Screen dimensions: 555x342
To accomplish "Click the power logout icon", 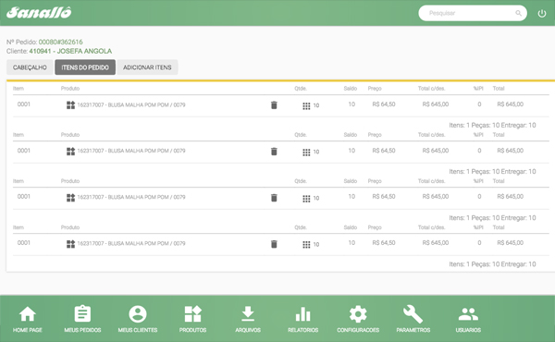I will (x=541, y=14).
